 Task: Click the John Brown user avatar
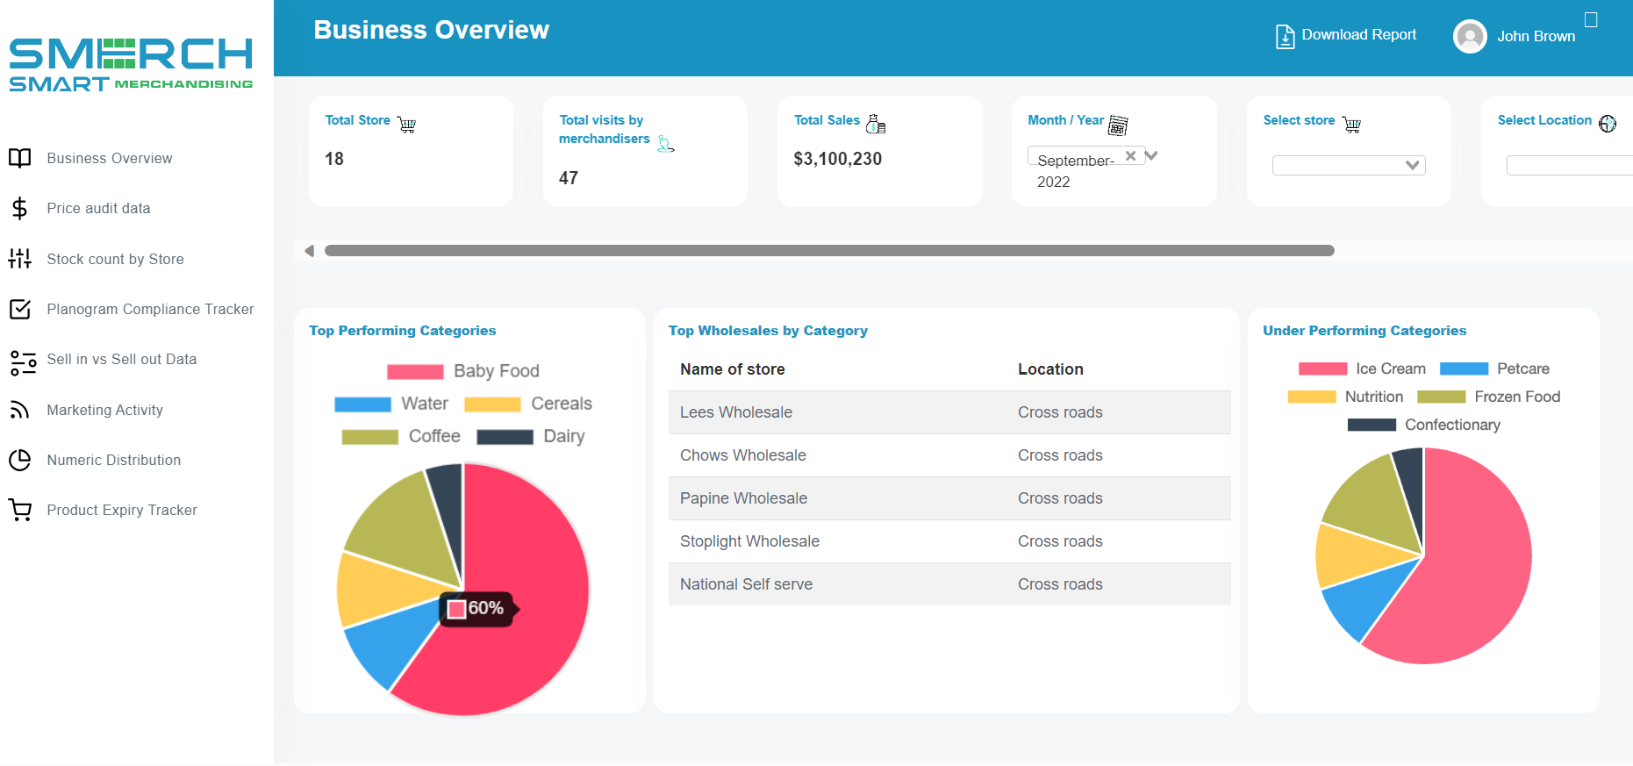[1470, 37]
